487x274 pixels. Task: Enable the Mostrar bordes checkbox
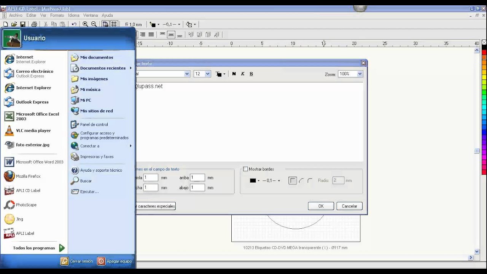245,169
